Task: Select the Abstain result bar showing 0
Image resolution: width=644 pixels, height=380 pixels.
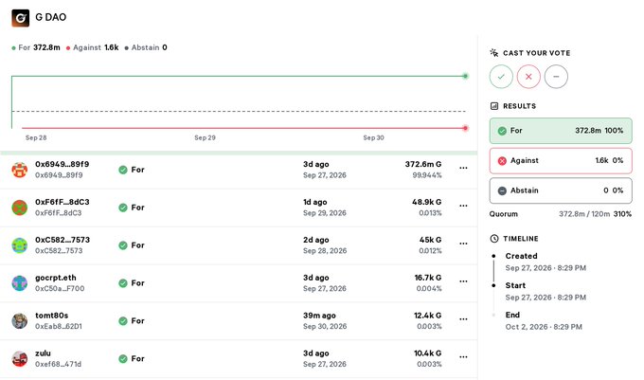Action: point(561,190)
